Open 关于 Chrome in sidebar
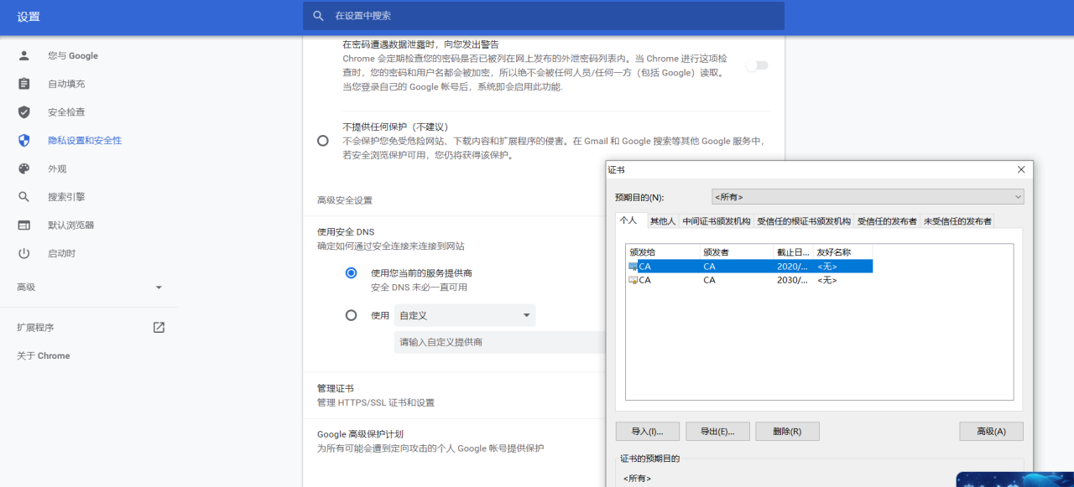Screen dimensions: 1074x487 click(44, 356)
